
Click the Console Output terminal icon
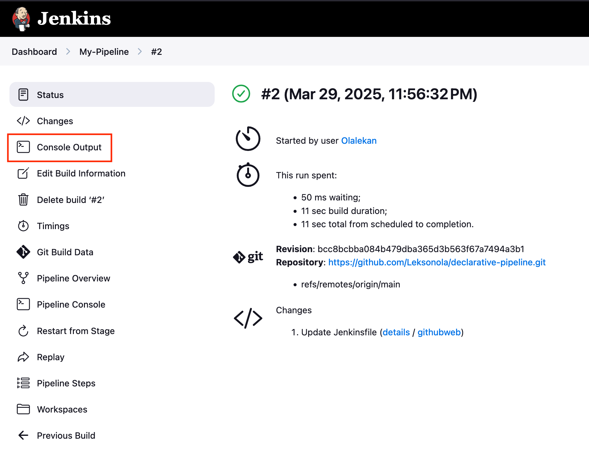tap(23, 147)
